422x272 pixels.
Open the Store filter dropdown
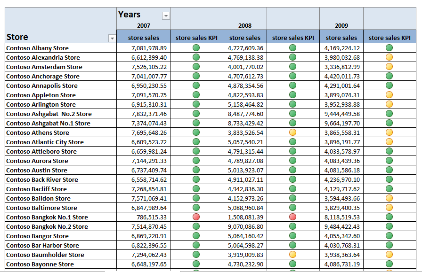(112, 39)
